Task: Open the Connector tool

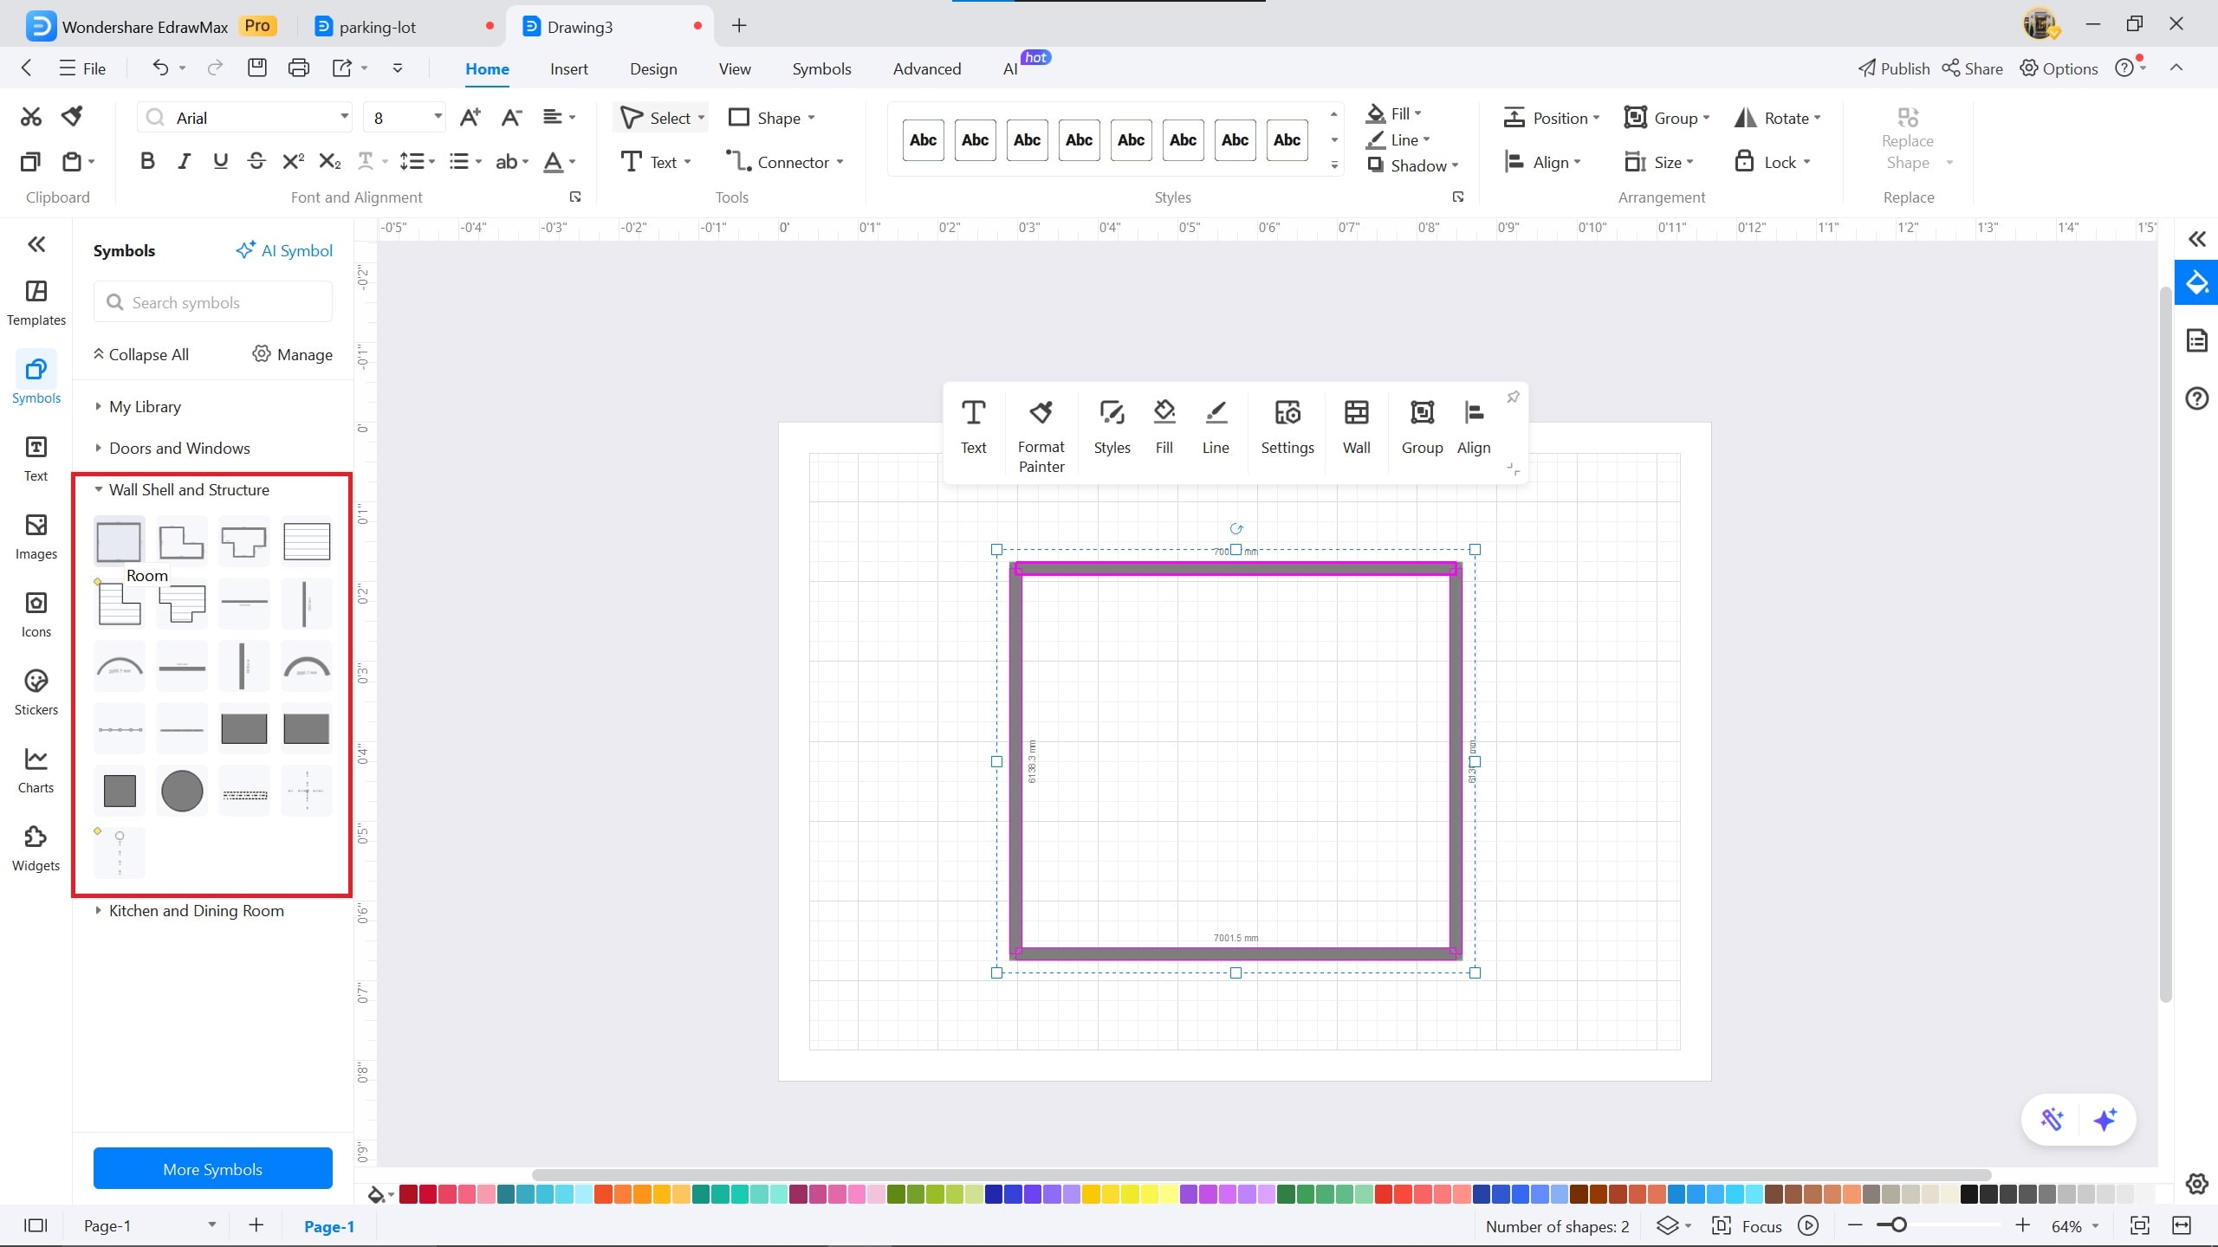Action: tap(783, 161)
